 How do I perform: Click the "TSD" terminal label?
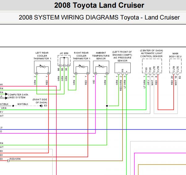pyautogui.click(x=146, y=70)
